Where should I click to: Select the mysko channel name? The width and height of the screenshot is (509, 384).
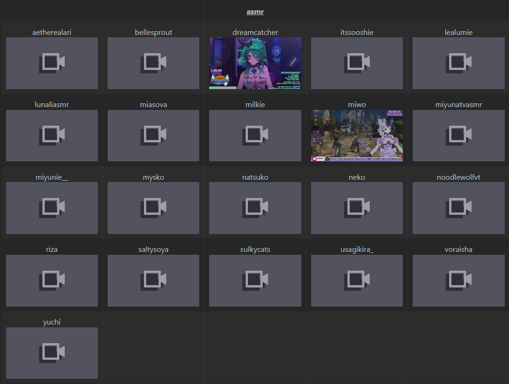[x=153, y=177]
